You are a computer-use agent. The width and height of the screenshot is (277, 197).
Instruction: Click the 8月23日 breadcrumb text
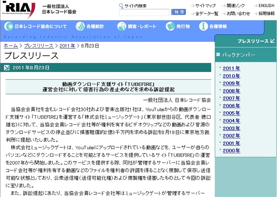pyautogui.click(x=90, y=46)
